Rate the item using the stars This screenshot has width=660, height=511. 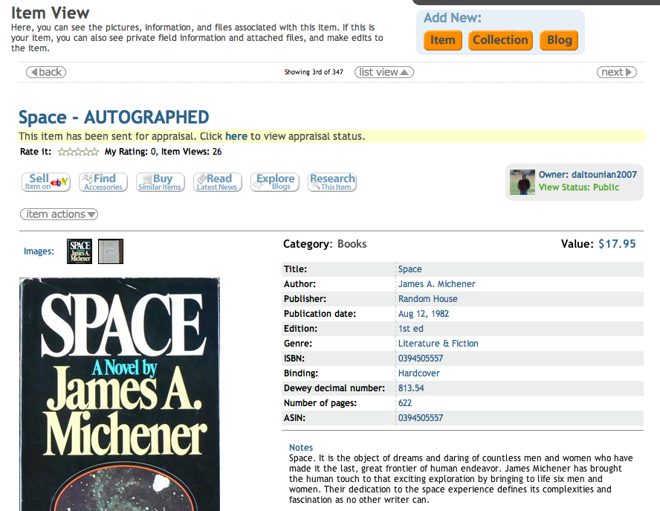[x=78, y=152]
